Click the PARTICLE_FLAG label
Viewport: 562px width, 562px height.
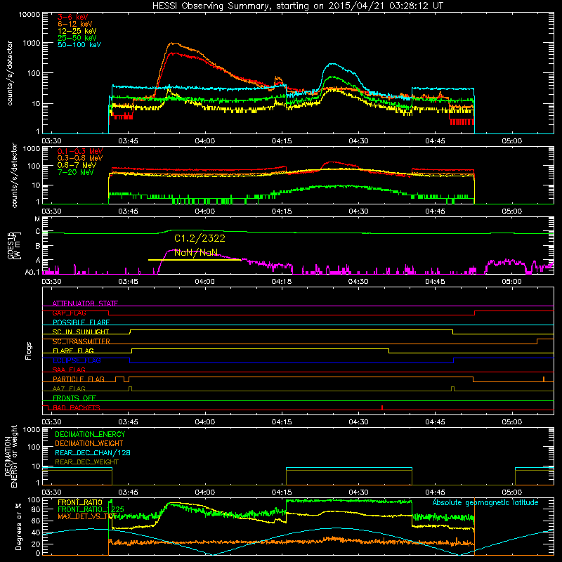tap(79, 379)
